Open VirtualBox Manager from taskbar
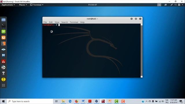This screenshot has height=104, width=185. (96, 101)
